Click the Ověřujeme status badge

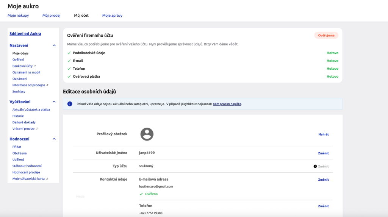326,35
